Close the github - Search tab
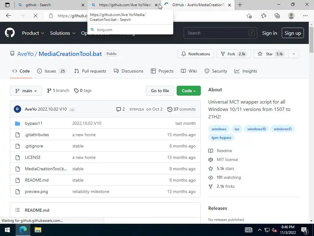 point(83,5)
